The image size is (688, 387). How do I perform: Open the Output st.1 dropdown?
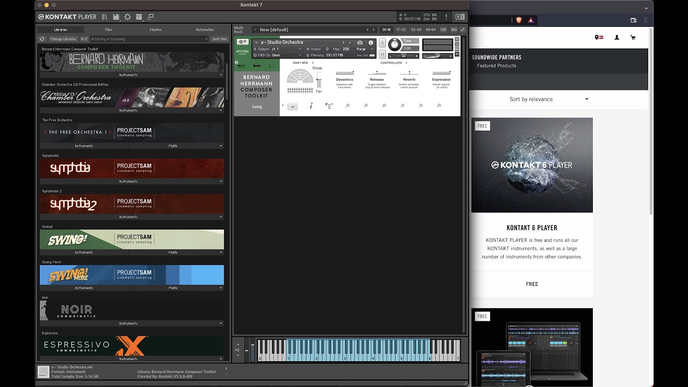pos(277,49)
